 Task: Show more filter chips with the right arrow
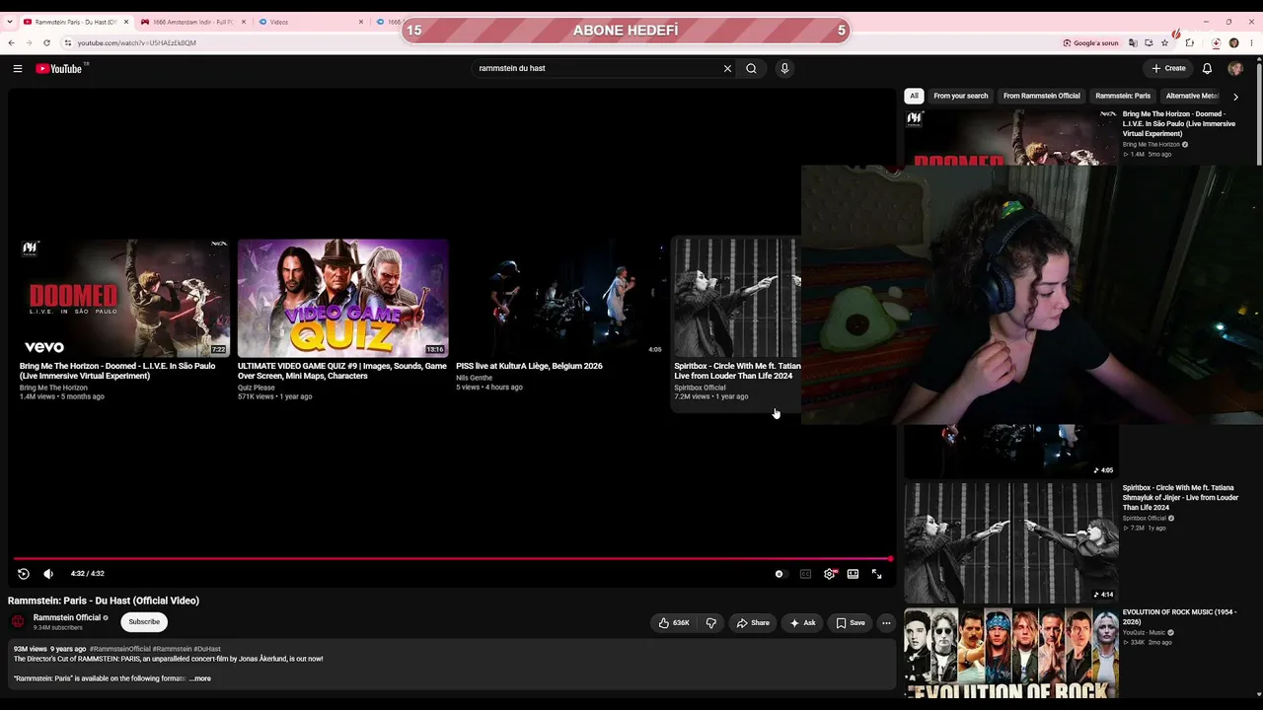pos(1235,97)
